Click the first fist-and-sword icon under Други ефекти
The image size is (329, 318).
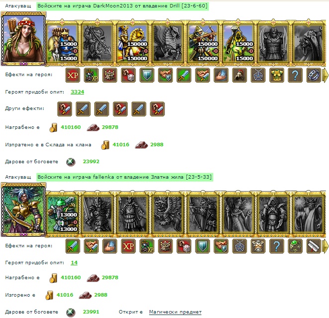tap(65, 109)
